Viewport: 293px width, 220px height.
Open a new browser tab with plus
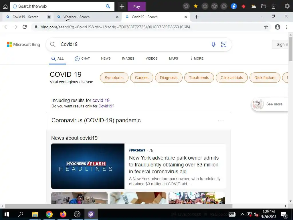click(x=196, y=17)
